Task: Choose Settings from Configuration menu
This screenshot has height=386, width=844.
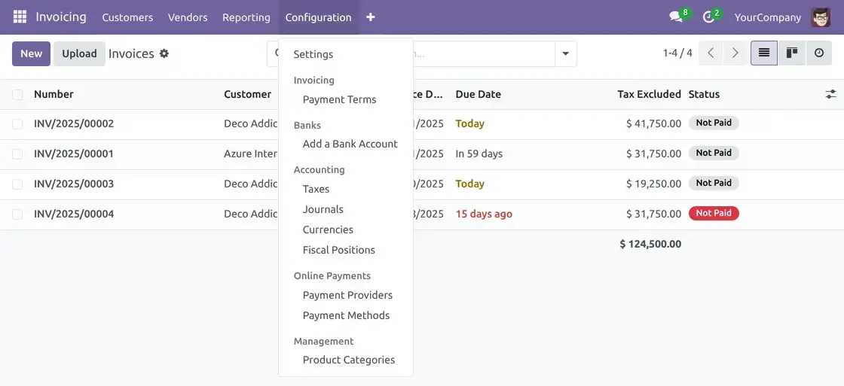Action: tap(313, 54)
